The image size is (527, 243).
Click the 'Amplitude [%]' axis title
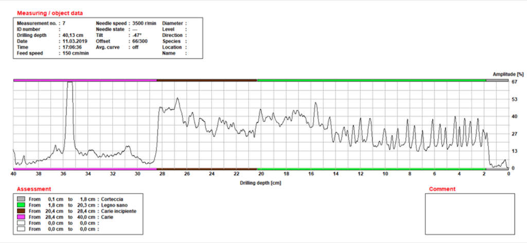click(508, 74)
